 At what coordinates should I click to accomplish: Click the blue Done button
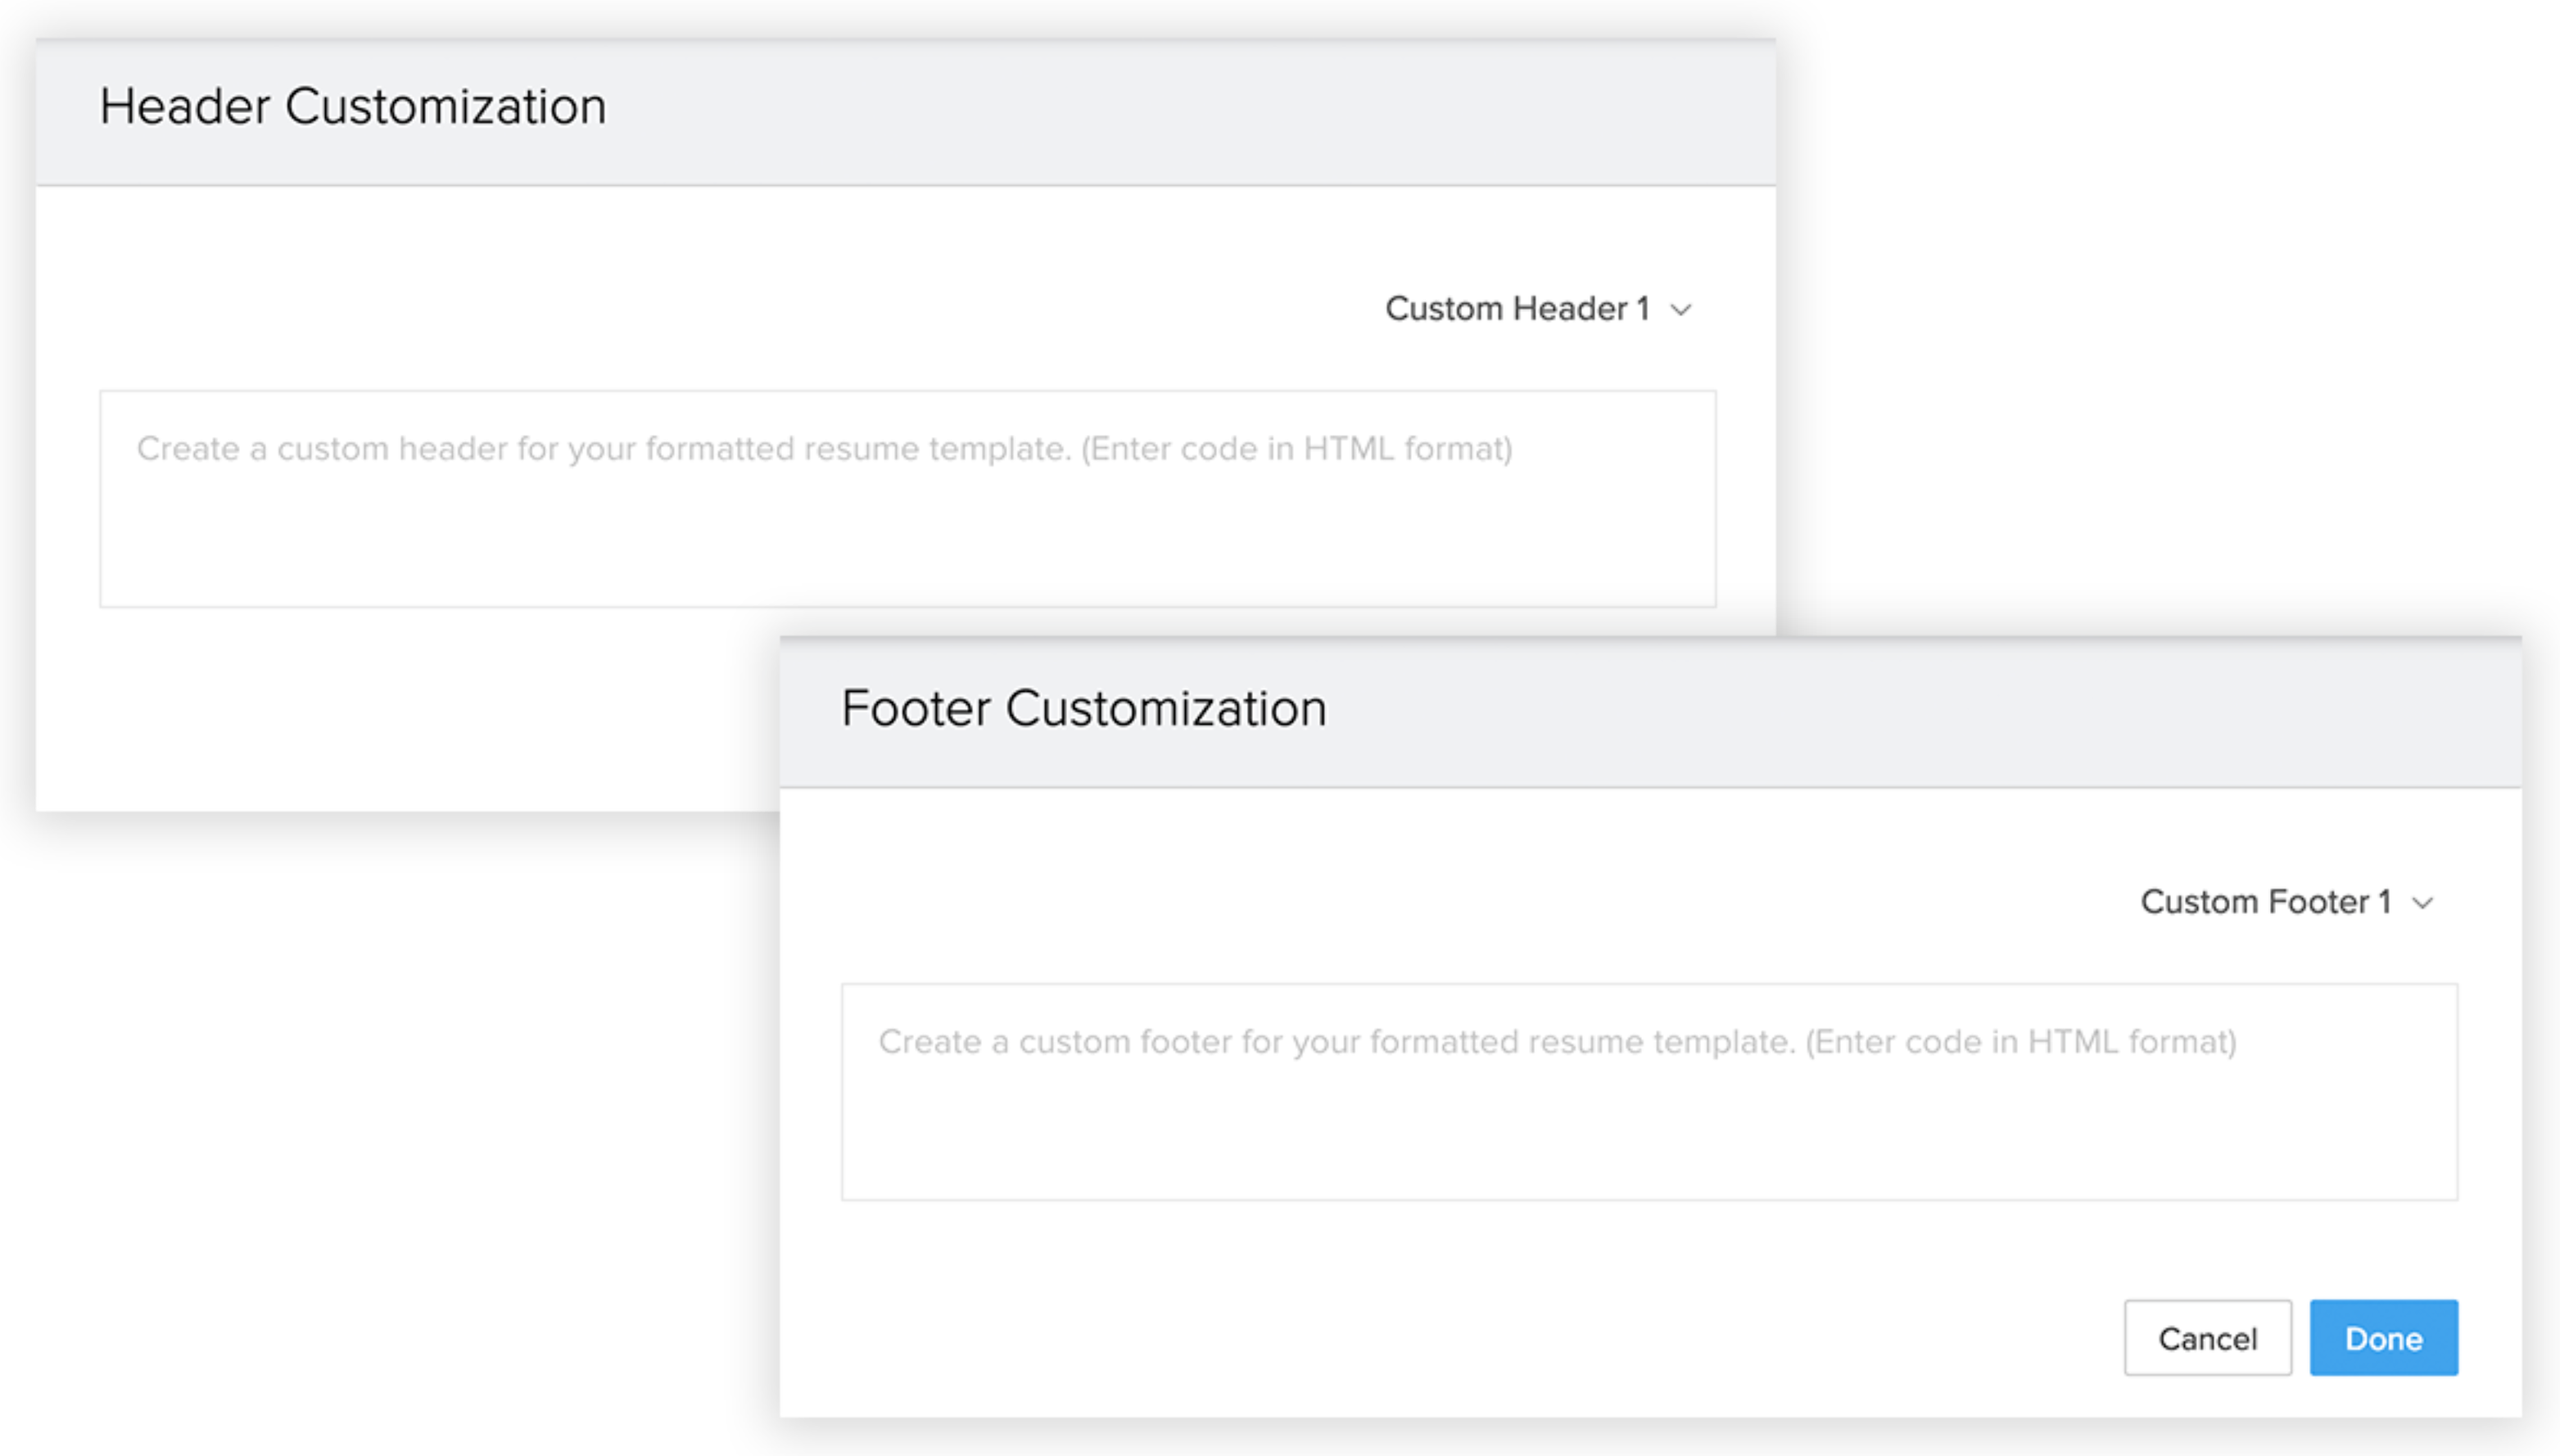point(2383,1338)
